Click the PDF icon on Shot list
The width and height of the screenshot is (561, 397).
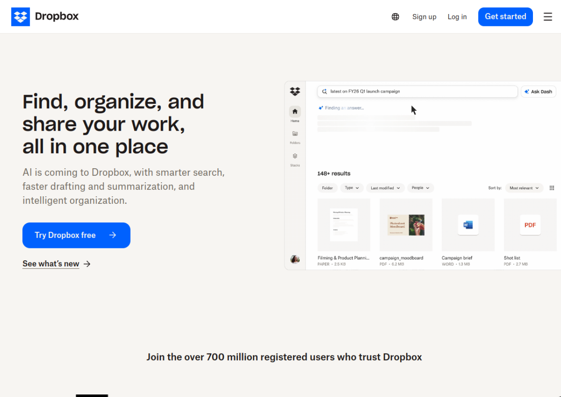pyautogui.click(x=530, y=225)
